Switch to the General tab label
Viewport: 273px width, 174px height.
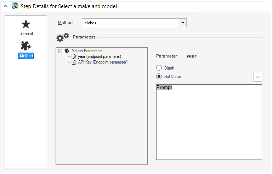pyautogui.click(x=26, y=34)
